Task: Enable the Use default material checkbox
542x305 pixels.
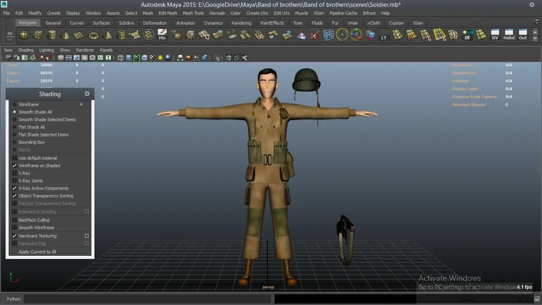Action: point(14,158)
